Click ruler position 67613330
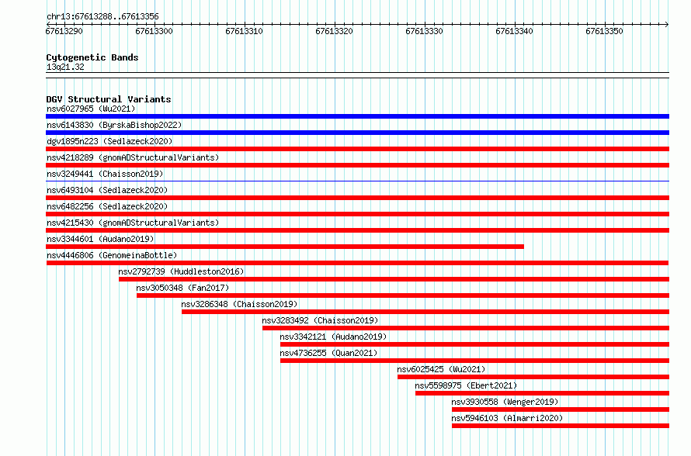This screenshot has width=691, height=456. pyautogui.click(x=424, y=31)
